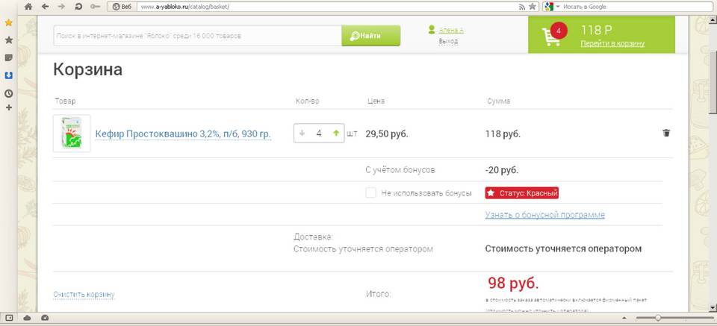This screenshot has width=717, height=326.
Task: Open the downloads panel in sidebar
Action: pyautogui.click(x=9, y=75)
